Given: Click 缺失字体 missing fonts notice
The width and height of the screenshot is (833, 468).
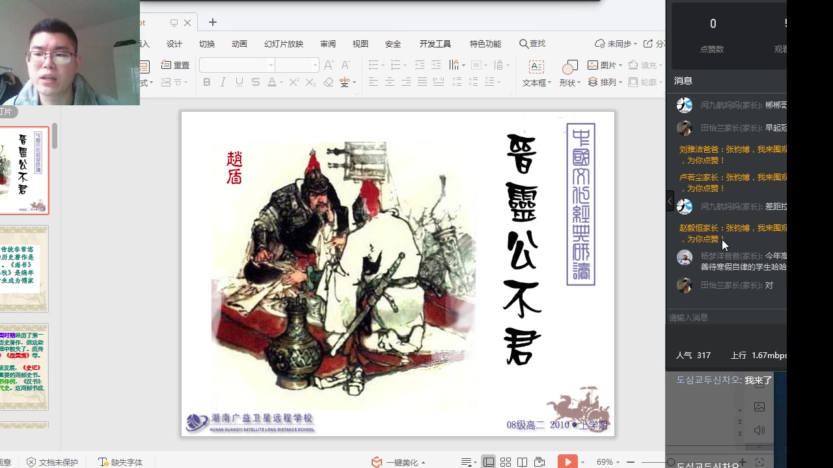Looking at the screenshot, I should click(120, 462).
